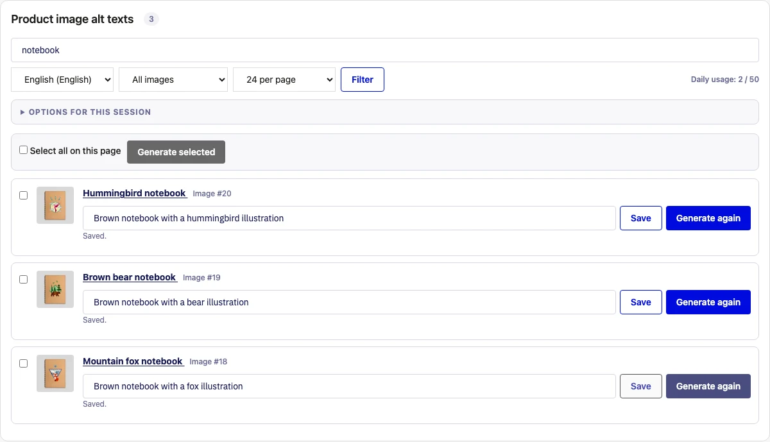Focus the search field containing 'notebook'
Screen dimensions: 770x442
(385, 50)
